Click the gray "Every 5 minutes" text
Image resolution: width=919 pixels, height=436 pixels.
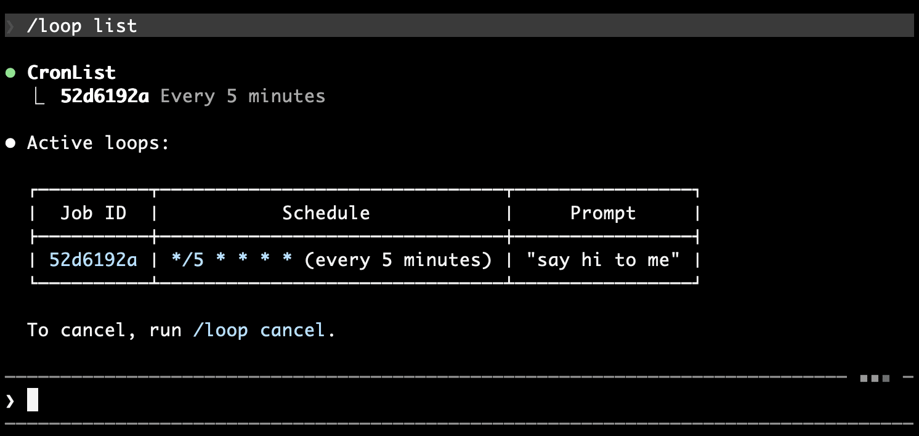point(243,97)
